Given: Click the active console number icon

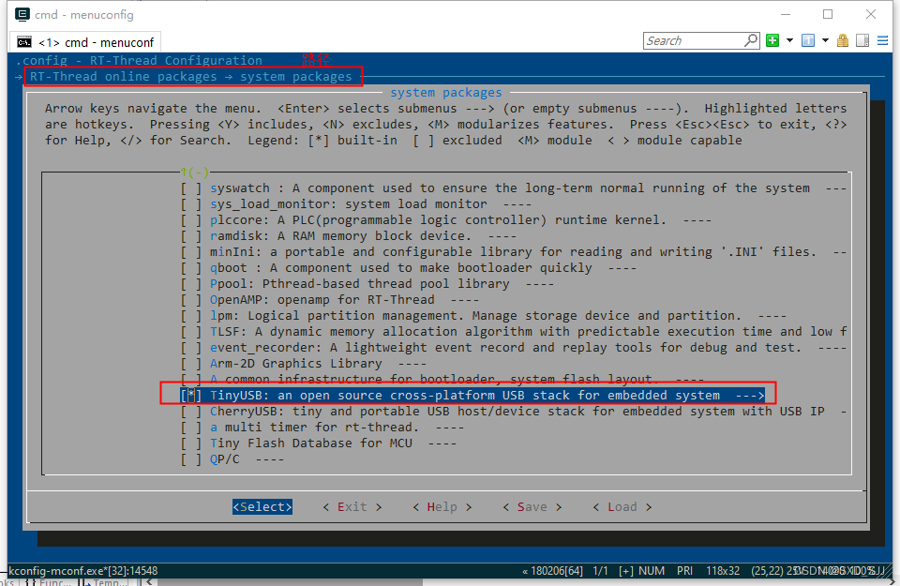Looking at the screenshot, I should (x=808, y=40).
